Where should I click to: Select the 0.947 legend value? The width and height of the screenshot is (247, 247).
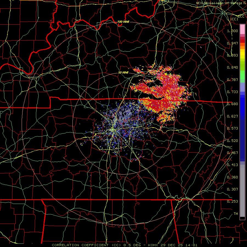(232, 43)
